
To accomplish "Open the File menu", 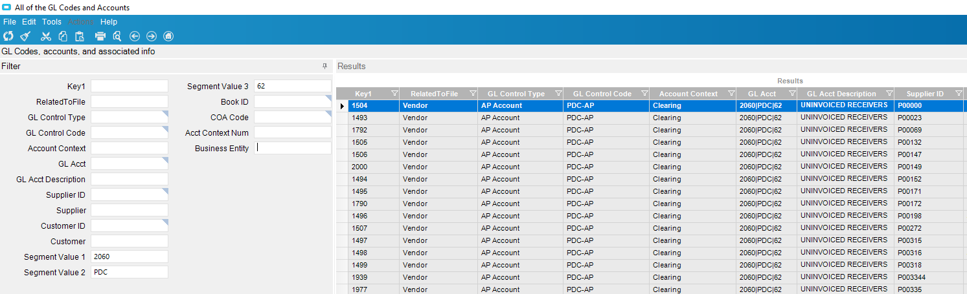I will click(10, 22).
